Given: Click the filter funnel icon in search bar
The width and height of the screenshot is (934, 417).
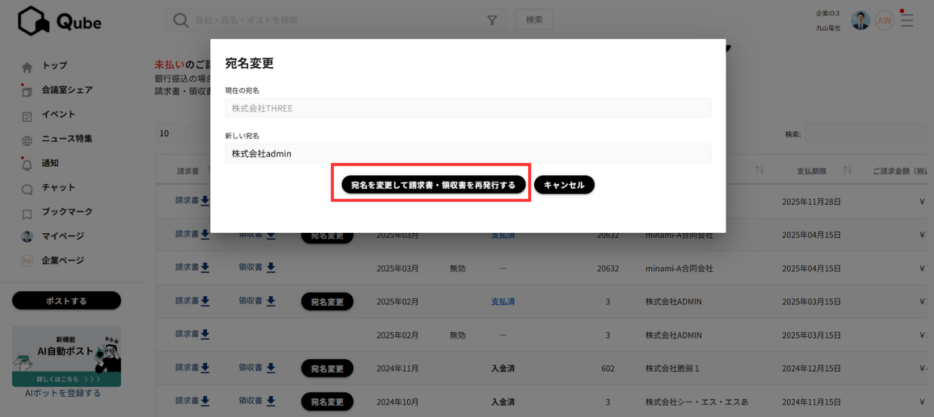Looking at the screenshot, I should [x=492, y=21].
